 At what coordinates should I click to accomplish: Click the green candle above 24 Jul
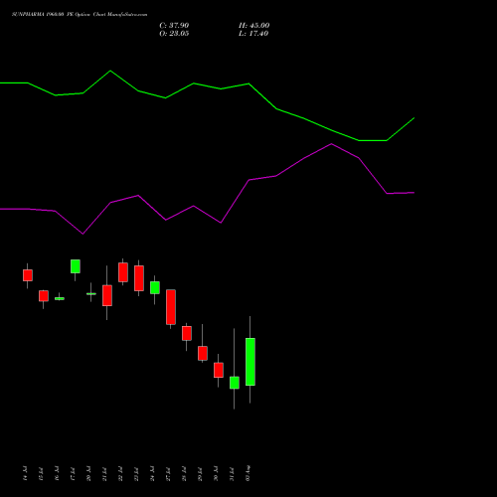pyautogui.click(x=155, y=287)
